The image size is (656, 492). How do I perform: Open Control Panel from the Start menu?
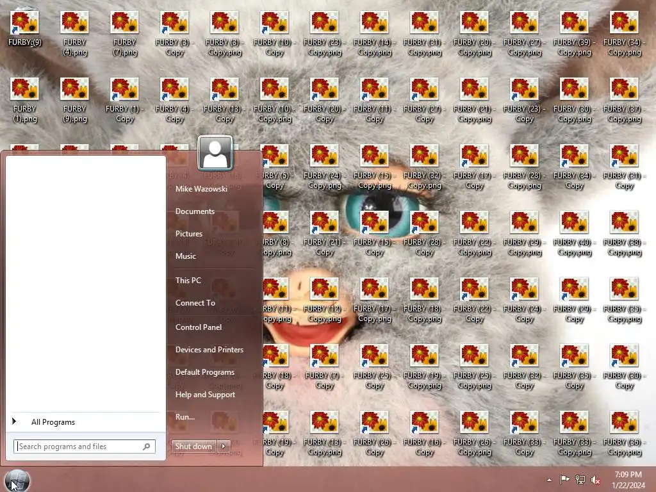pyautogui.click(x=199, y=327)
